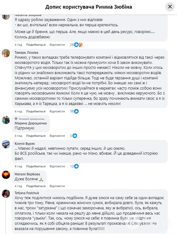
Task: Click like reaction icon on Тамара Лозова's comment
Action: coord(76,111)
